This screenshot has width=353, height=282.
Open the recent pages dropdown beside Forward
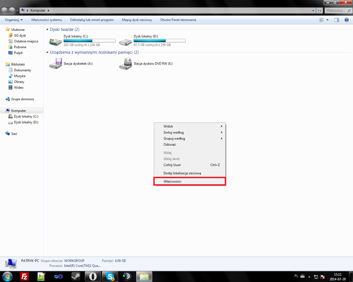pos(17,10)
